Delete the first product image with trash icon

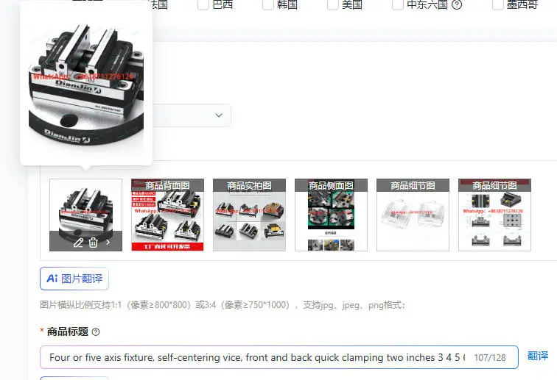(93, 243)
